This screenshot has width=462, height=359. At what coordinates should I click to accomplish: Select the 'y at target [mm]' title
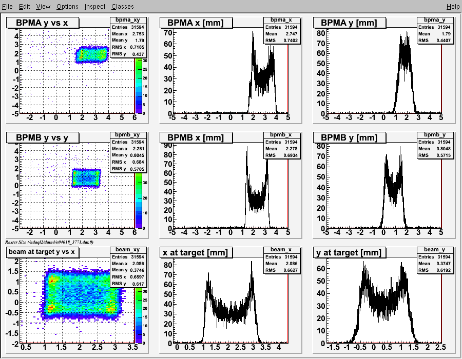(x=349, y=252)
